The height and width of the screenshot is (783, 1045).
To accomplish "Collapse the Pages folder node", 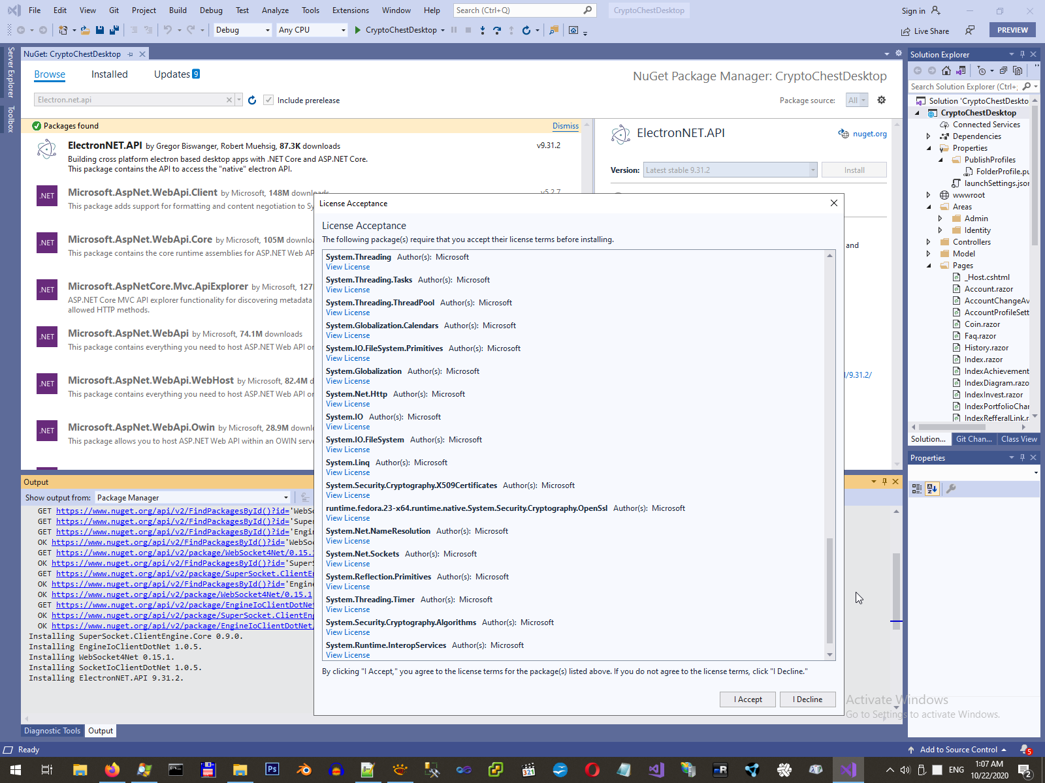I will click(x=928, y=266).
